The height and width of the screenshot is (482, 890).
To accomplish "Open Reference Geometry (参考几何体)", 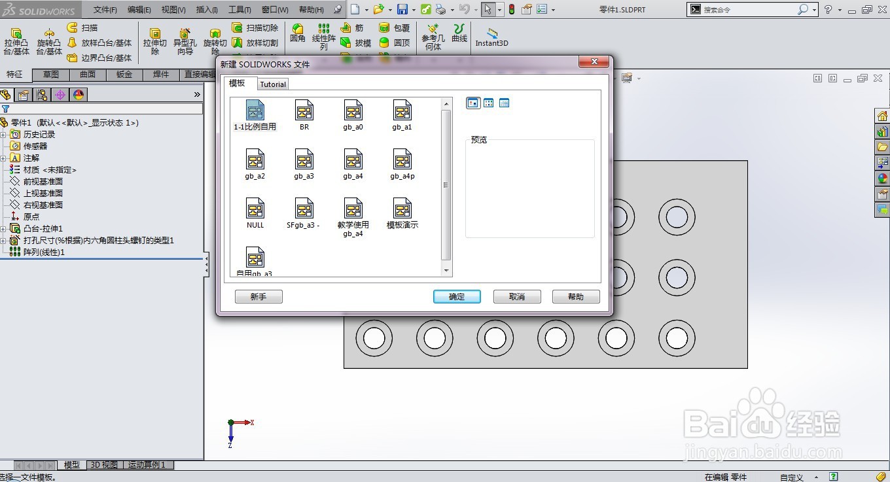I will click(x=433, y=37).
